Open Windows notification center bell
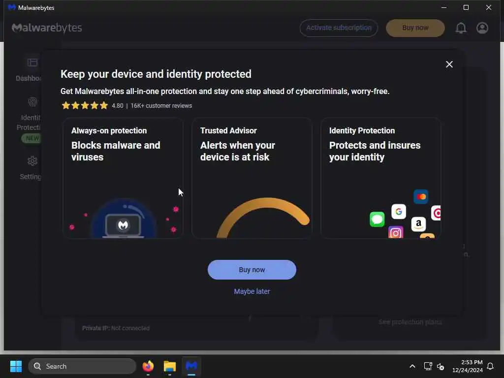 point(490,366)
